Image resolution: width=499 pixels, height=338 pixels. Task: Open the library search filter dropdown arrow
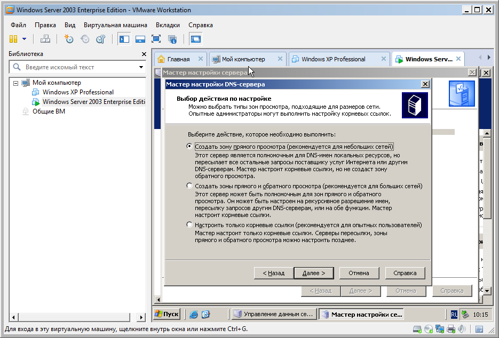(141, 67)
